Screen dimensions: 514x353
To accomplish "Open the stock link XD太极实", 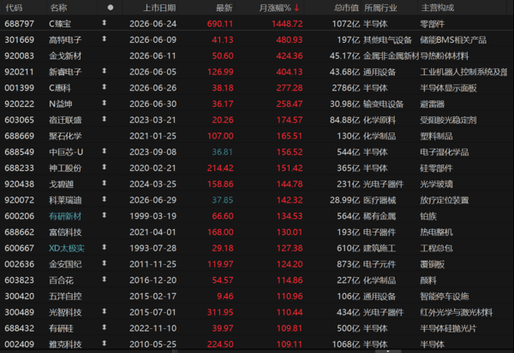I will pyautogui.click(x=67, y=249).
